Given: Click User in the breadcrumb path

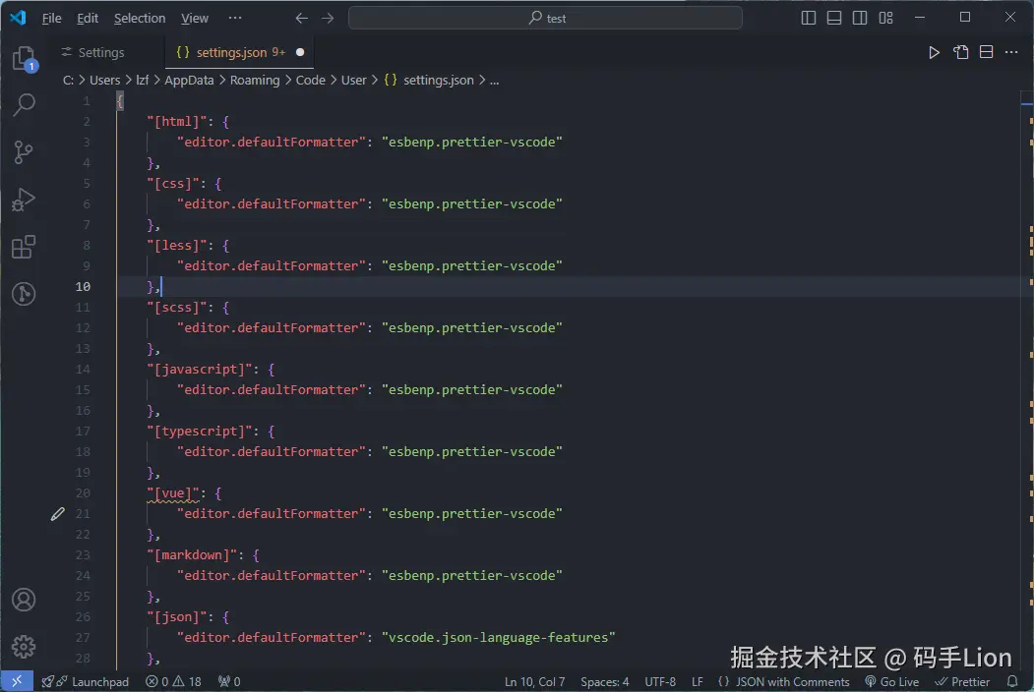Looking at the screenshot, I should pos(353,80).
